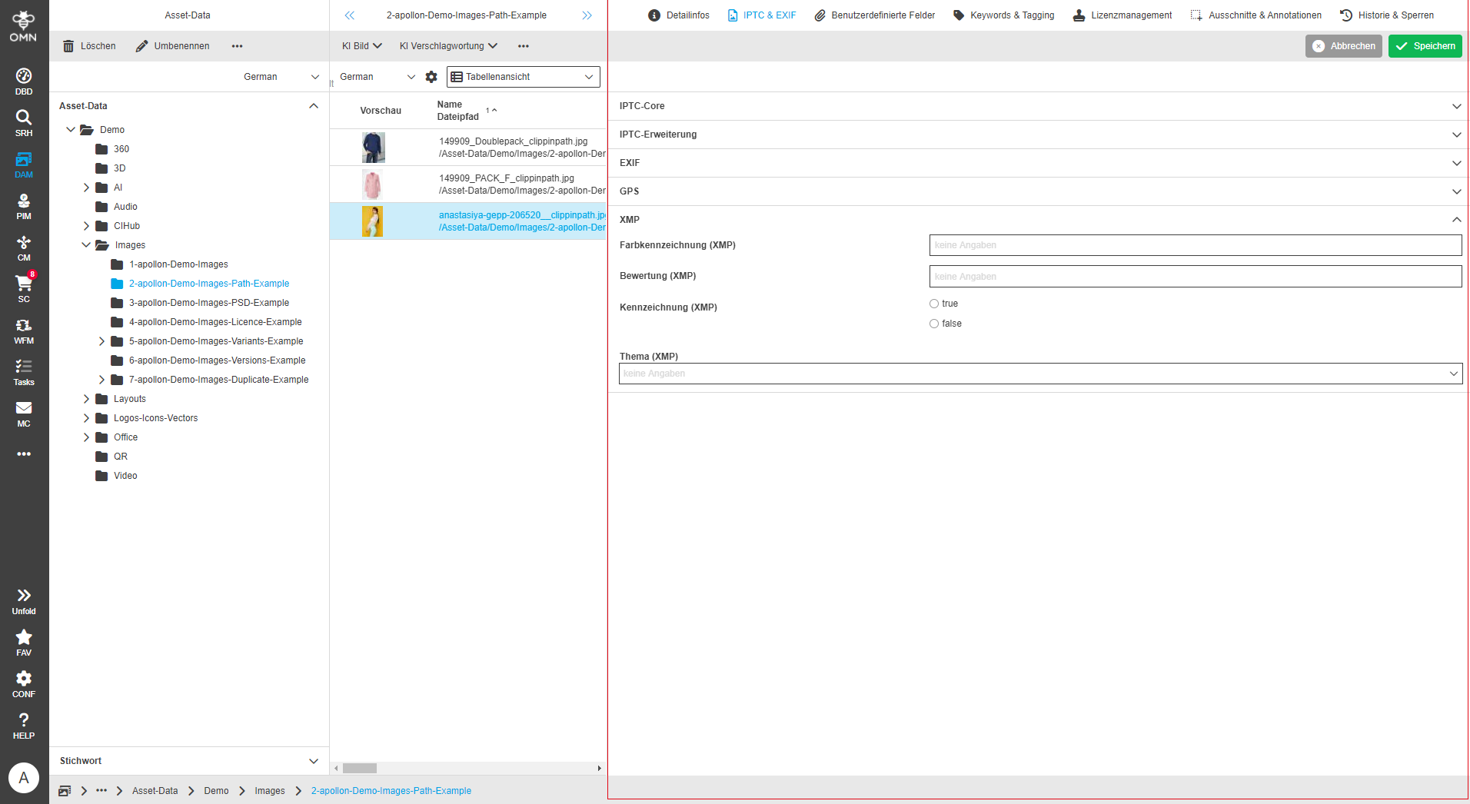Open the middle German language dropdown
Image resolution: width=1470 pixels, height=804 pixels.
[377, 77]
